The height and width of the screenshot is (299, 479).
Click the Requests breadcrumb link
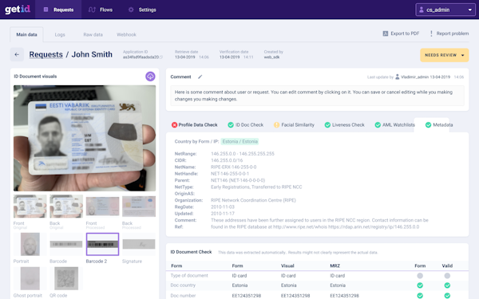click(x=46, y=54)
